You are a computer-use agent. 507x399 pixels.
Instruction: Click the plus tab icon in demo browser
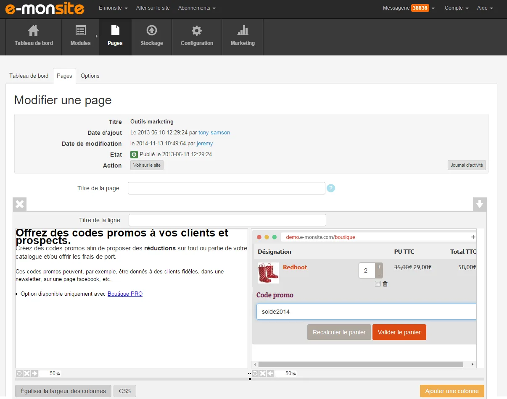point(473,237)
